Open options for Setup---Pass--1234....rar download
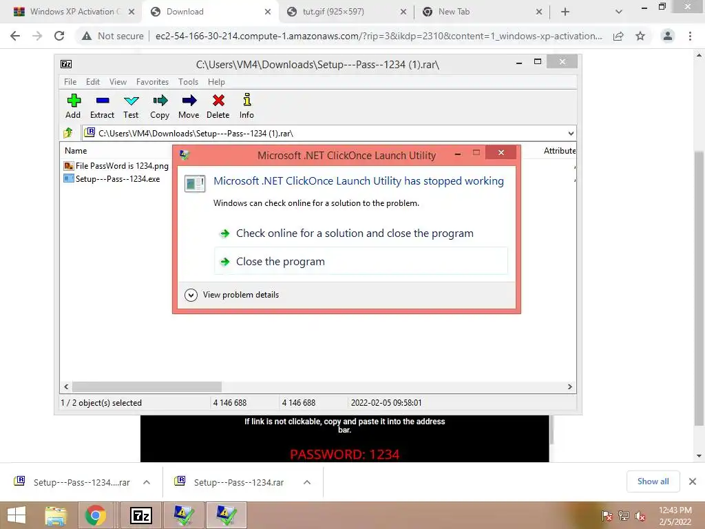This screenshot has height=529, width=705. tap(147, 482)
